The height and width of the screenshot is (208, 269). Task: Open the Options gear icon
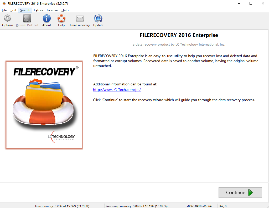8,18
